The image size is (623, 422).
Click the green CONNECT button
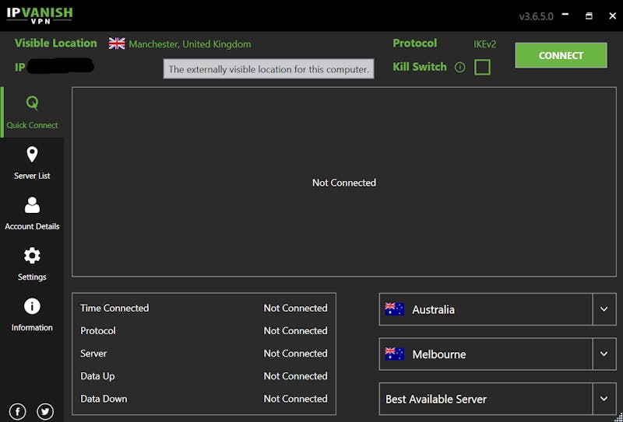tap(561, 55)
